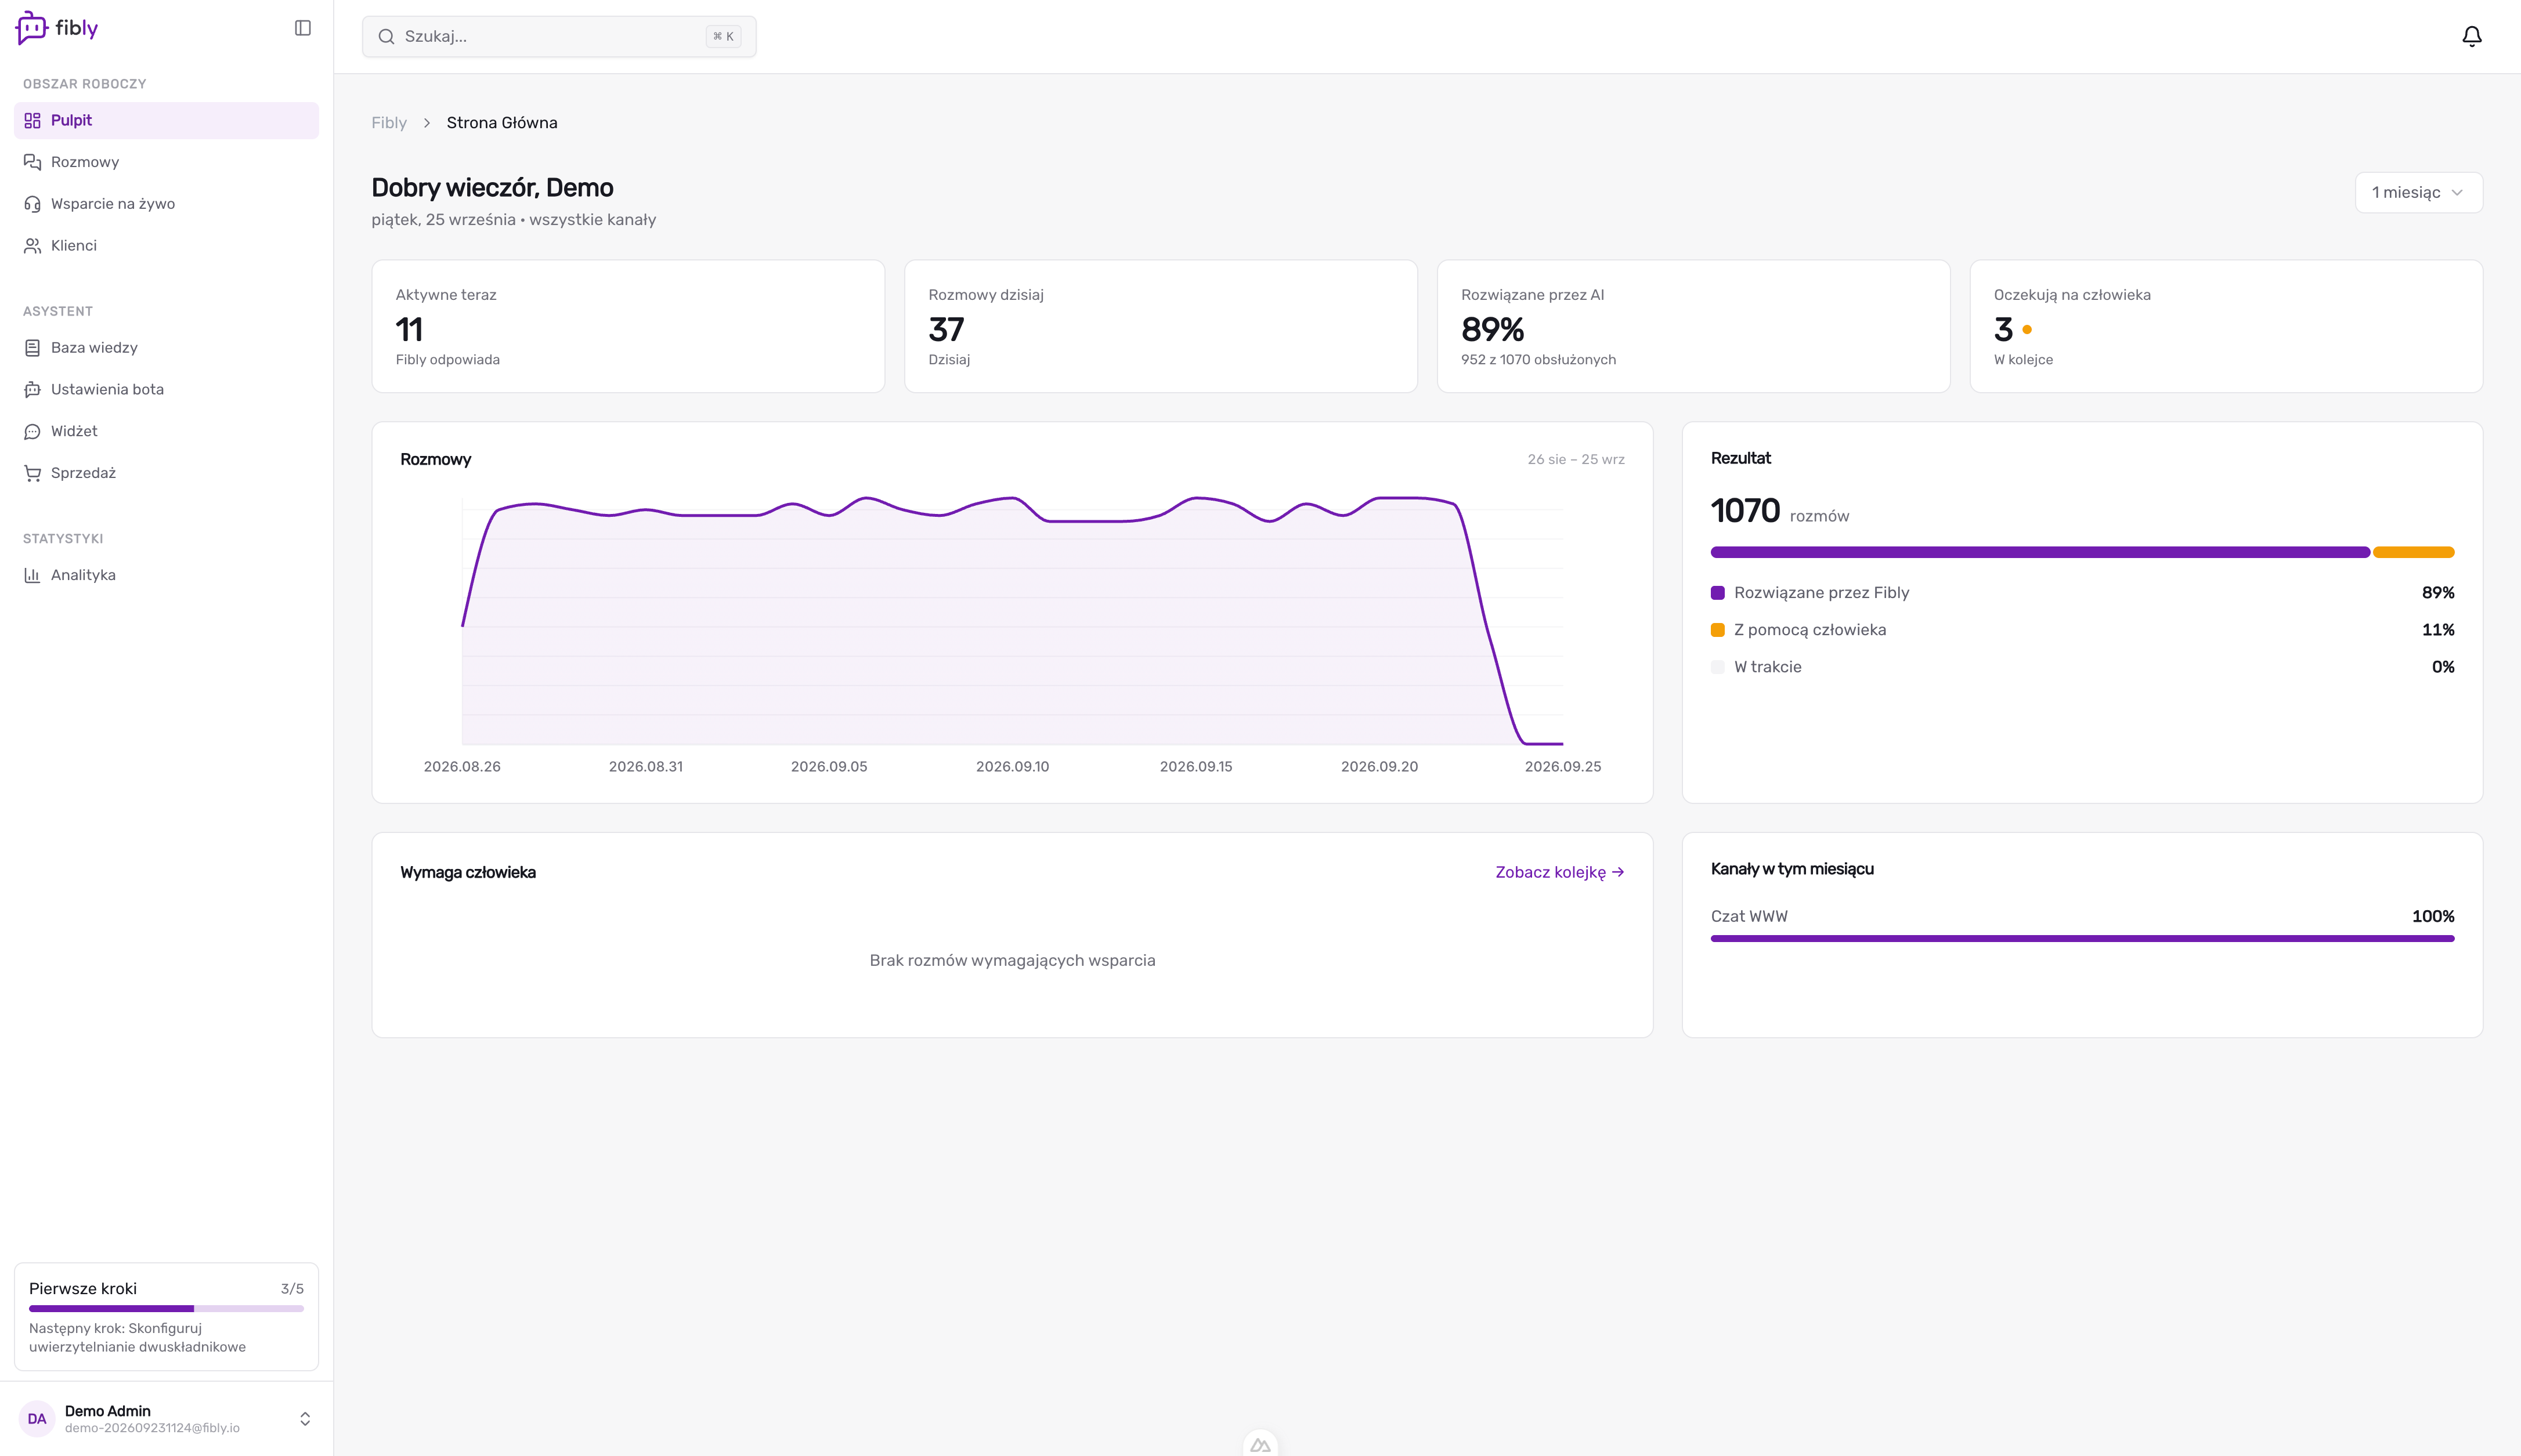
Task: Click the Rezultat resolved-by-Fibly progress bar
Action: pyautogui.click(x=2040, y=552)
